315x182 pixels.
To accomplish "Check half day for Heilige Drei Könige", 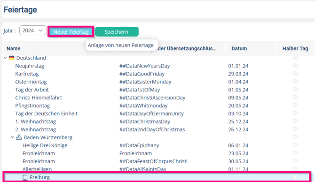I will (295, 145).
